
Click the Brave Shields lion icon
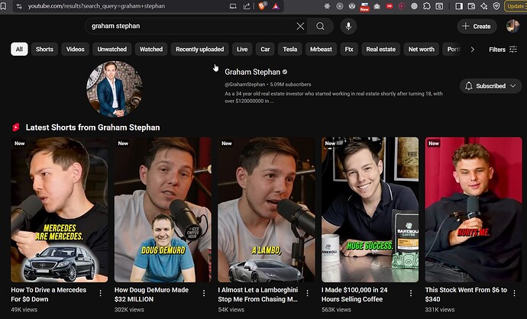(262, 6)
